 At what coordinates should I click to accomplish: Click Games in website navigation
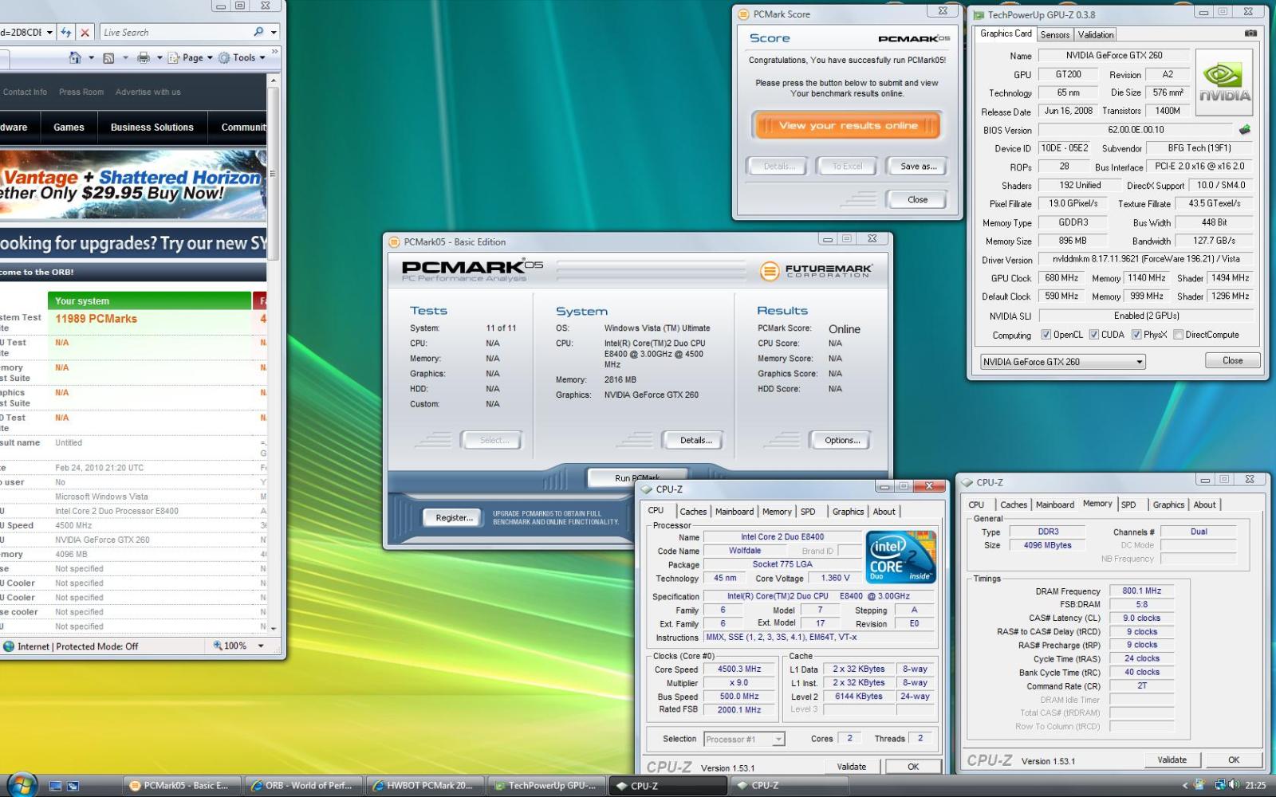[x=69, y=128]
